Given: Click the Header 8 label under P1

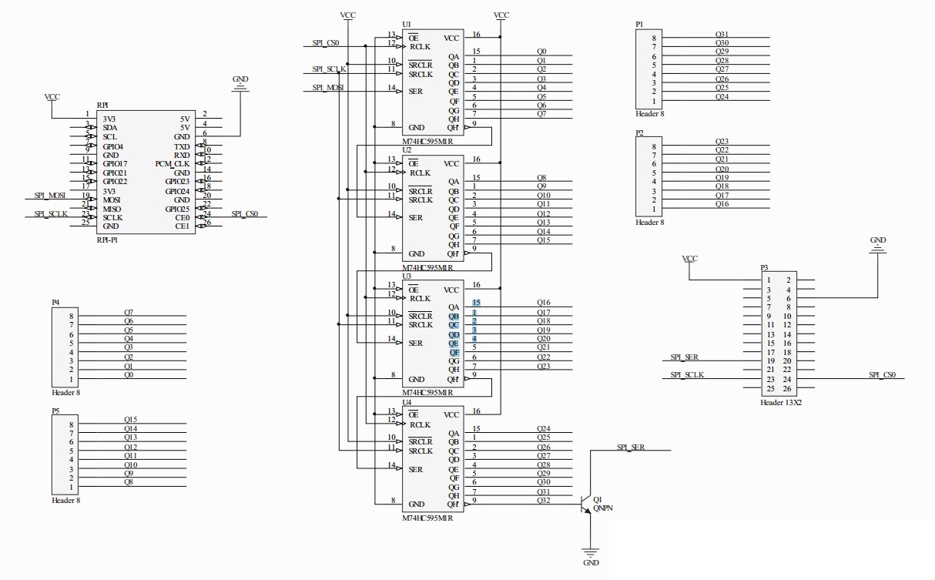Looking at the screenshot, I should click(x=650, y=113).
